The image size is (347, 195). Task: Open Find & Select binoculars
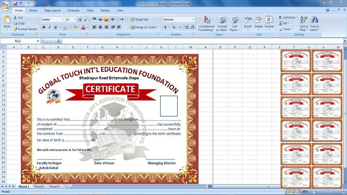click(x=314, y=24)
